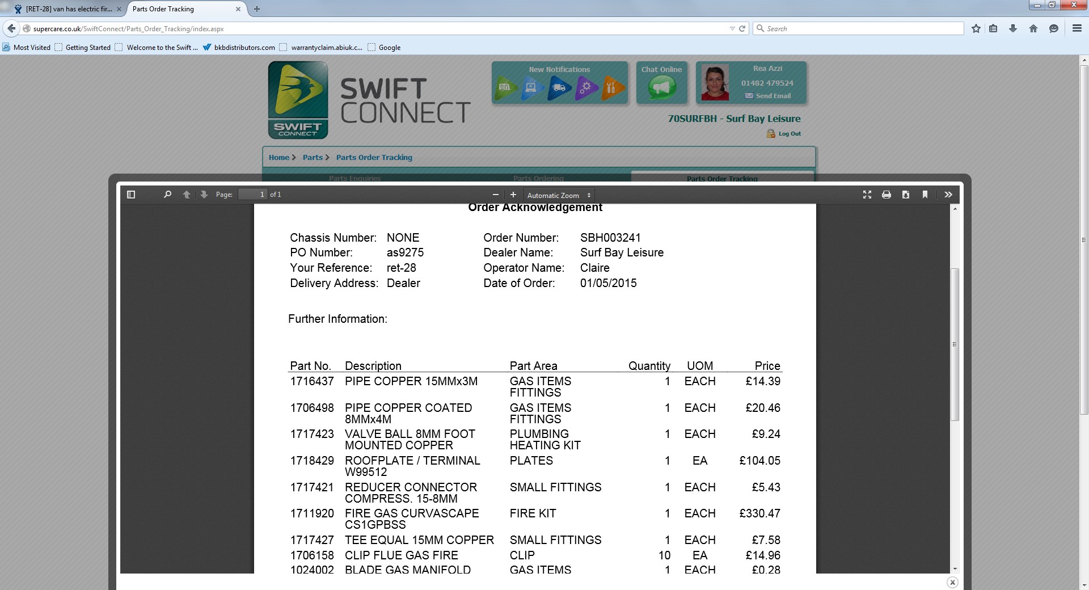1089x590 pixels.
Task: Go to Home breadcrumb
Action: pyautogui.click(x=278, y=158)
